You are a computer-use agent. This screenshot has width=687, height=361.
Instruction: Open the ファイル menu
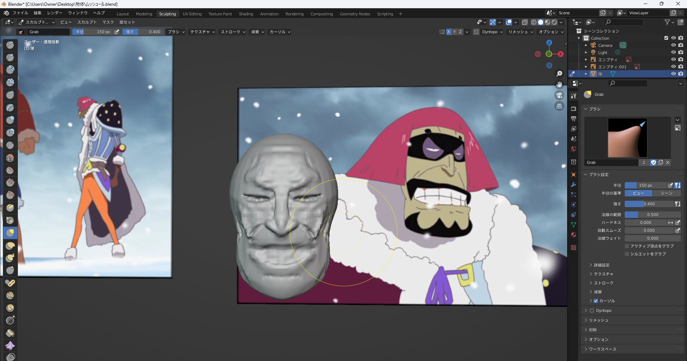(20, 13)
